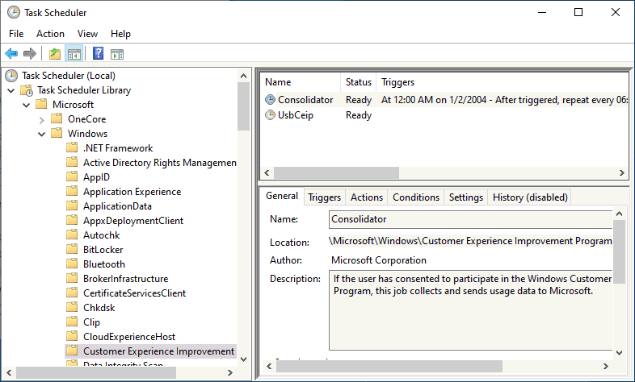The width and height of the screenshot is (635, 382).
Task: Click the Microsoft folder icon
Action: click(x=41, y=104)
